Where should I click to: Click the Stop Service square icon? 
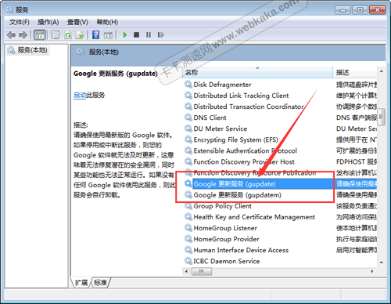136,34
